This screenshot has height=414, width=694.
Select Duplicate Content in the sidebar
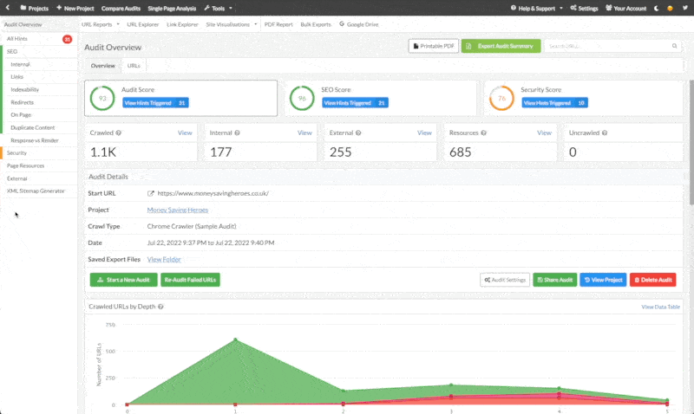33,127
